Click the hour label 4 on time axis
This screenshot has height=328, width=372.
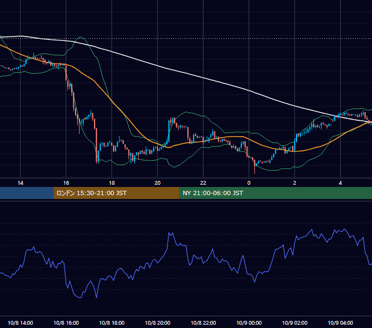[x=340, y=183]
